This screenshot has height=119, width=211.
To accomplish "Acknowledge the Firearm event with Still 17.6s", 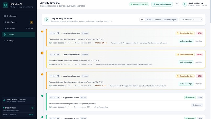I will coord(186,41).
